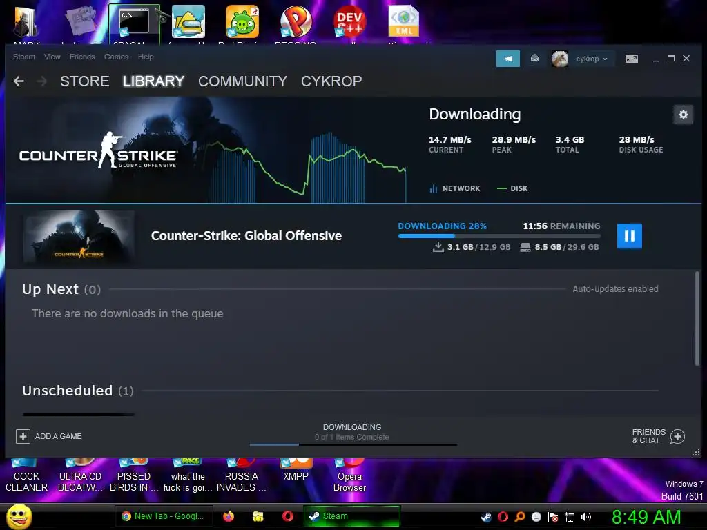707x530 pixels.
Task: Click the Steam system tray icon
Action: click(x=486, y=517)
